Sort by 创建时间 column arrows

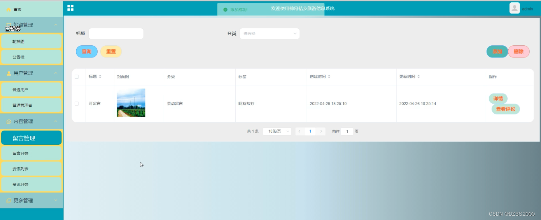[329, 77]
